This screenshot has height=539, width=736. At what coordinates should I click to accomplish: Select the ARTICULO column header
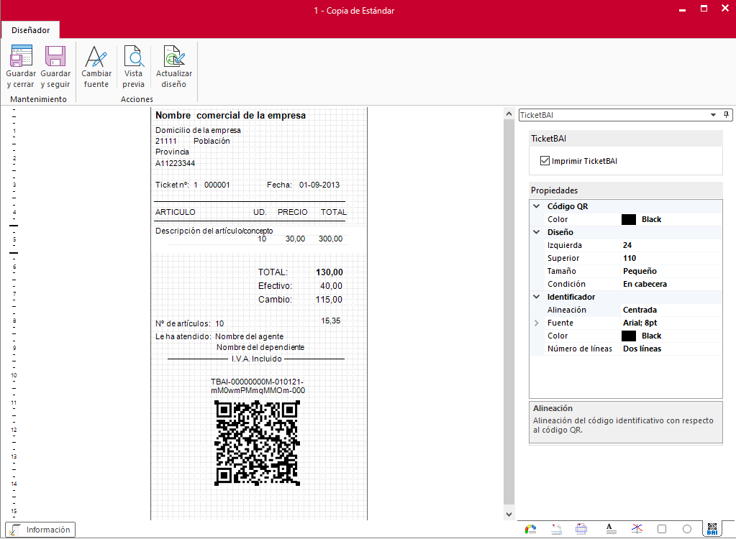point(175,212)
